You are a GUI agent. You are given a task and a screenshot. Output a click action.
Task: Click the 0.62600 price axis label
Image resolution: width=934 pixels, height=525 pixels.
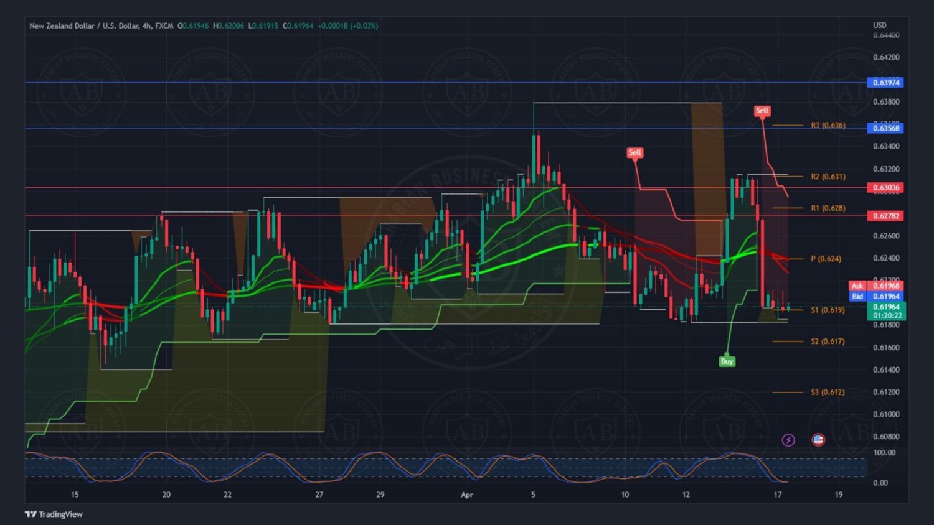(886, 236)
